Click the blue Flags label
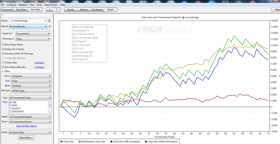This screenshot has width=280, height=144. 5,102
